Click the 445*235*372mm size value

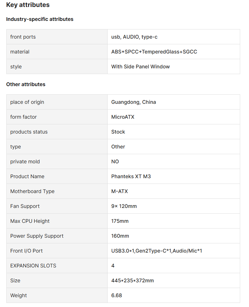(x=133, y=281)
